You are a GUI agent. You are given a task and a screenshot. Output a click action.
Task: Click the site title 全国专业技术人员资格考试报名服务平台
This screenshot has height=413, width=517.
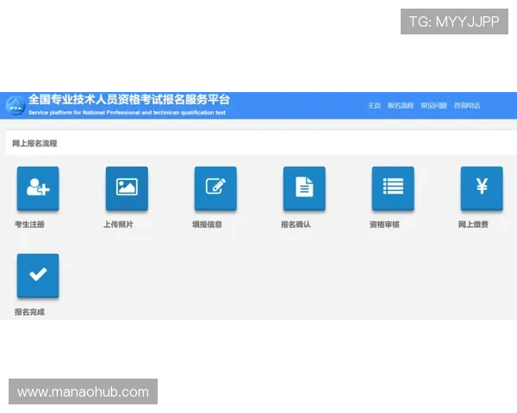tap(129, 100)
